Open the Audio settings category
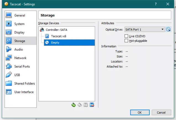 coord(20,49)
